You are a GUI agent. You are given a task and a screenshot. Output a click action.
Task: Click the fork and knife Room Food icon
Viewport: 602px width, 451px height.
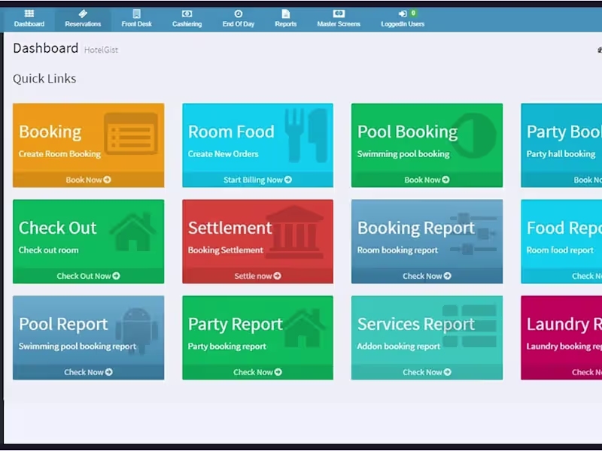tap(306, 135)
